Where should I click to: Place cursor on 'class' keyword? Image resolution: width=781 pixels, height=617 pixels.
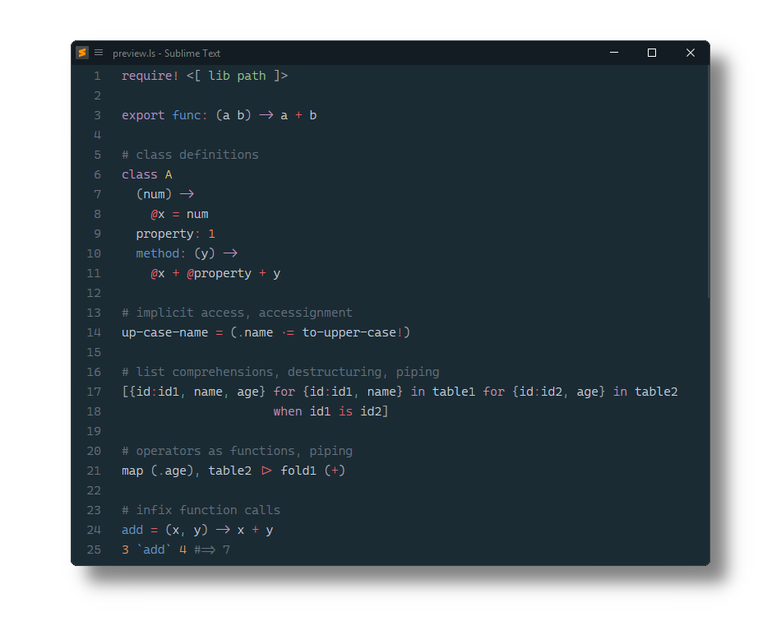(x=139, y=174)
